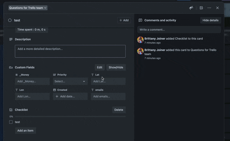230x141 pixels.
Task: Click the Custom Fields heading
Action: (25, 67)
